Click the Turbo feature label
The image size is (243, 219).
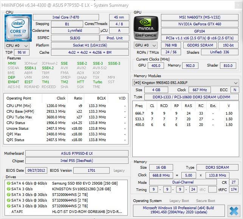pos(98,82)
